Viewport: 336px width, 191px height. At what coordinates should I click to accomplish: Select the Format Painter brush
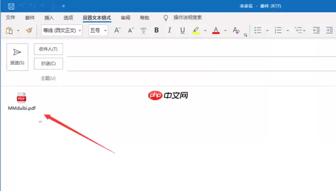tap(29, 31)
